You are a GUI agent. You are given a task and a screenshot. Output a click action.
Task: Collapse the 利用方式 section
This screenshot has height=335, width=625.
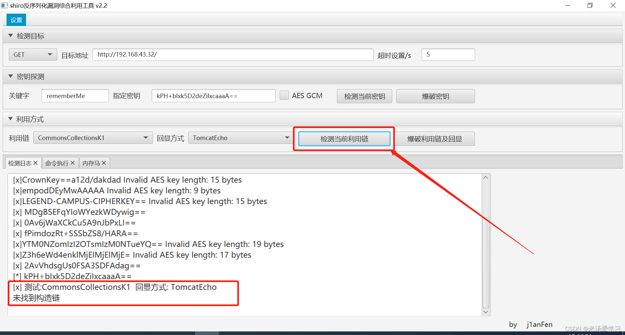(11, 119)
